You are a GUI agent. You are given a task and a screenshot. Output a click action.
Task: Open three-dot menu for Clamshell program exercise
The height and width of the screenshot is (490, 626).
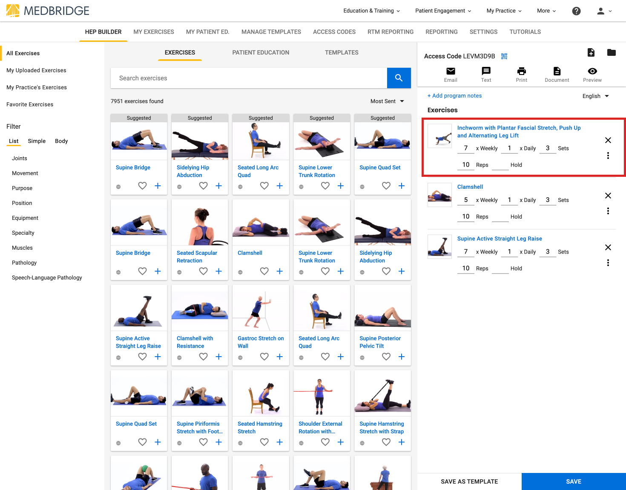[608, 211]
